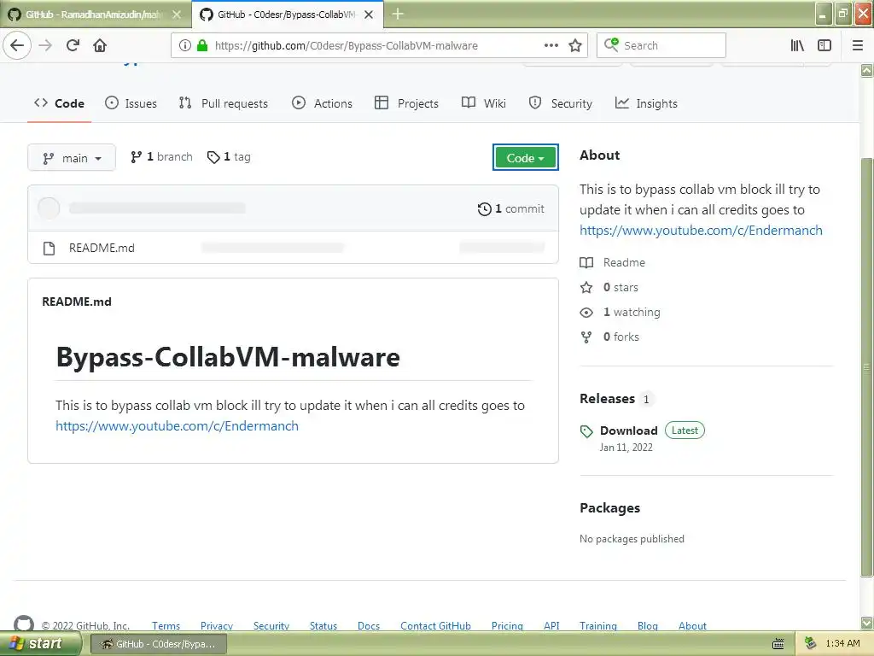
Task: Click the browser forward arrow
Action: tap(46, 45)
